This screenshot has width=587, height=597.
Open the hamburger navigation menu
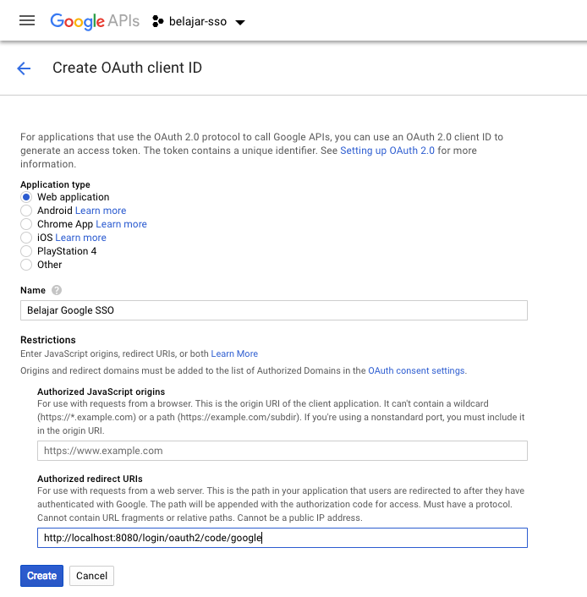27,20
